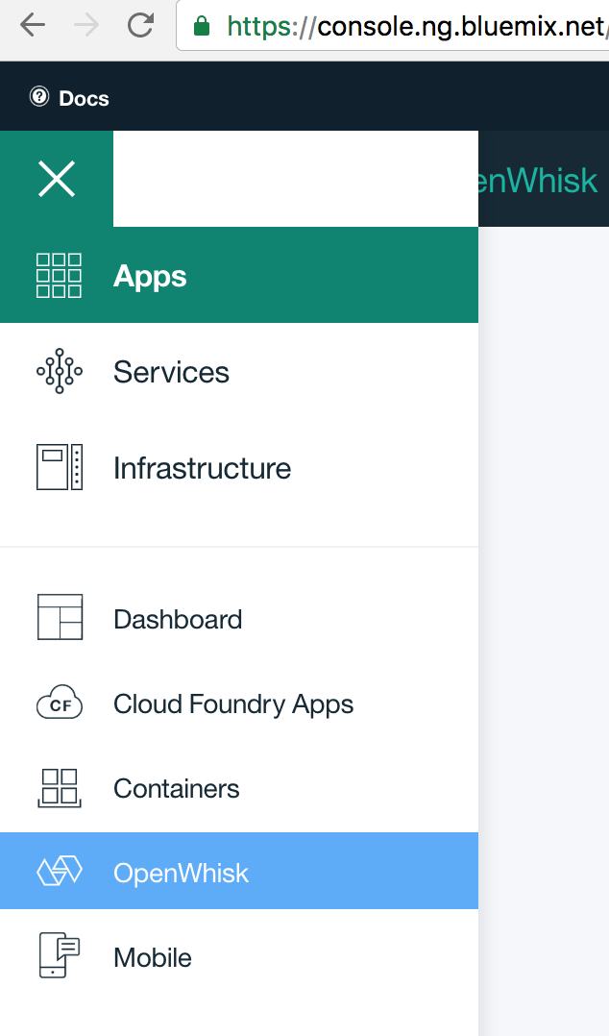
Task: Click the Services nodes icon
Action: 60,371
